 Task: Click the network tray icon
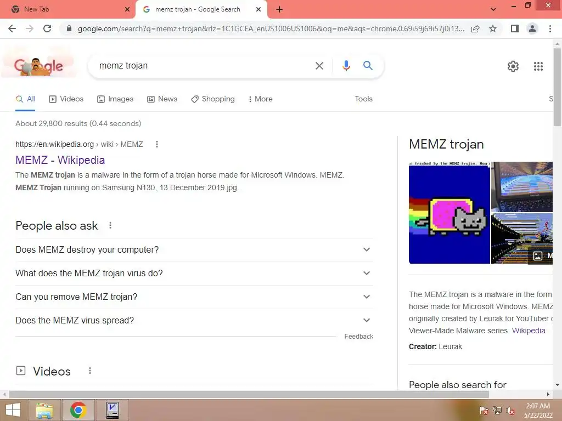tap(497, 411)
